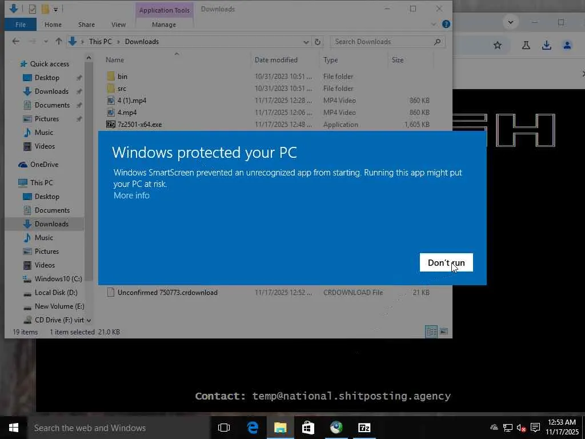Image resolution: width=585 pixels, height=439 pixels.
Task: Select the Unconfirmed 750773.crdownload file
Action: click(x=167, y=292)
